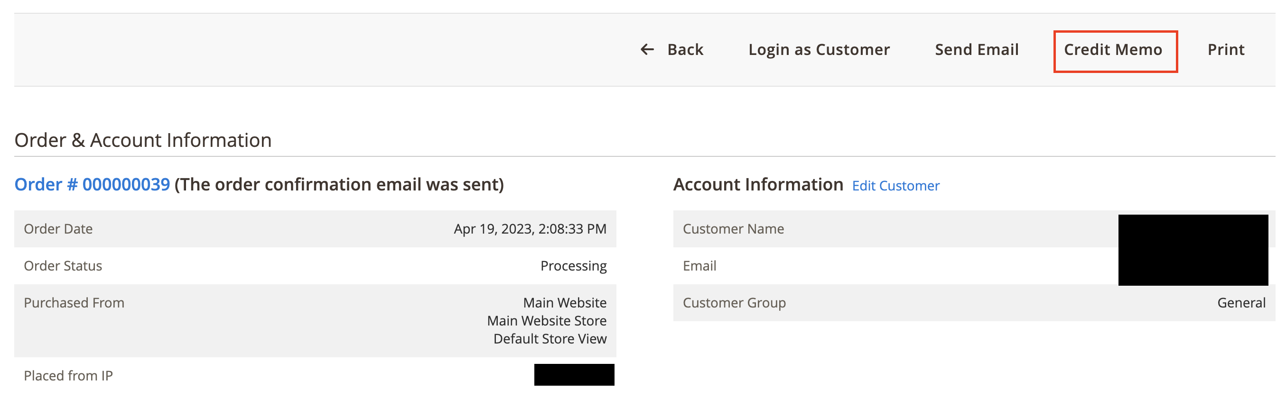
Task: Click the left arrow icon beside Back
Action: pos(647,49)
